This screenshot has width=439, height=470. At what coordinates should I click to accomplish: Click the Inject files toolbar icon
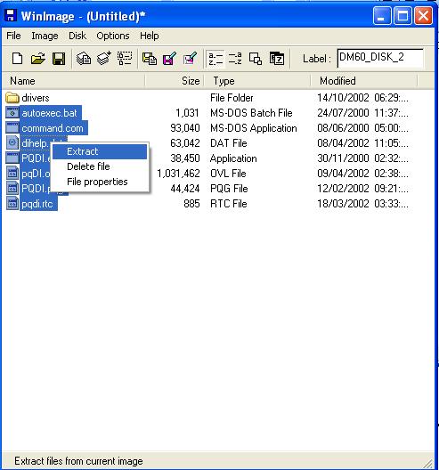click(x=84, y=59)
